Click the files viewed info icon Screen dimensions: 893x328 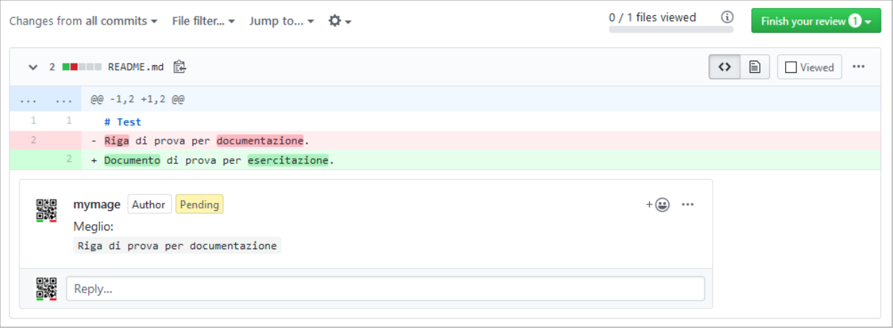[727, 17]
